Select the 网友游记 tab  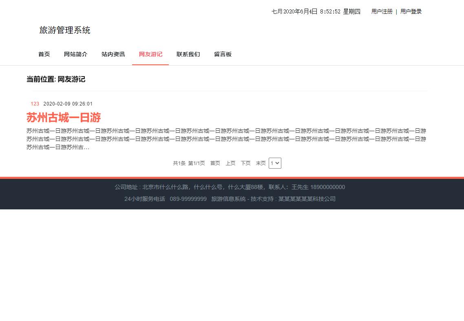point(150,54)
